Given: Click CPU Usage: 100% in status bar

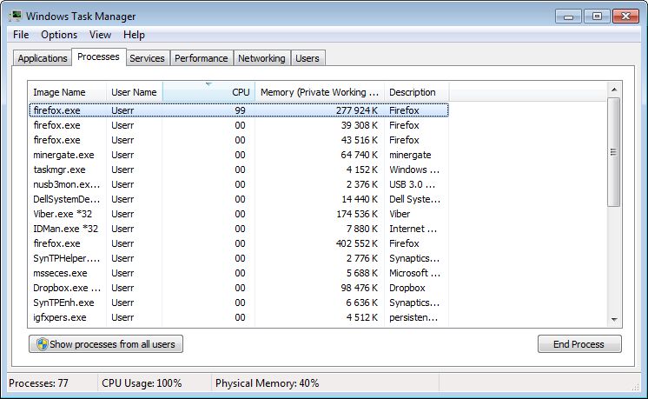Looking at the screenshot, I should 142,383.
